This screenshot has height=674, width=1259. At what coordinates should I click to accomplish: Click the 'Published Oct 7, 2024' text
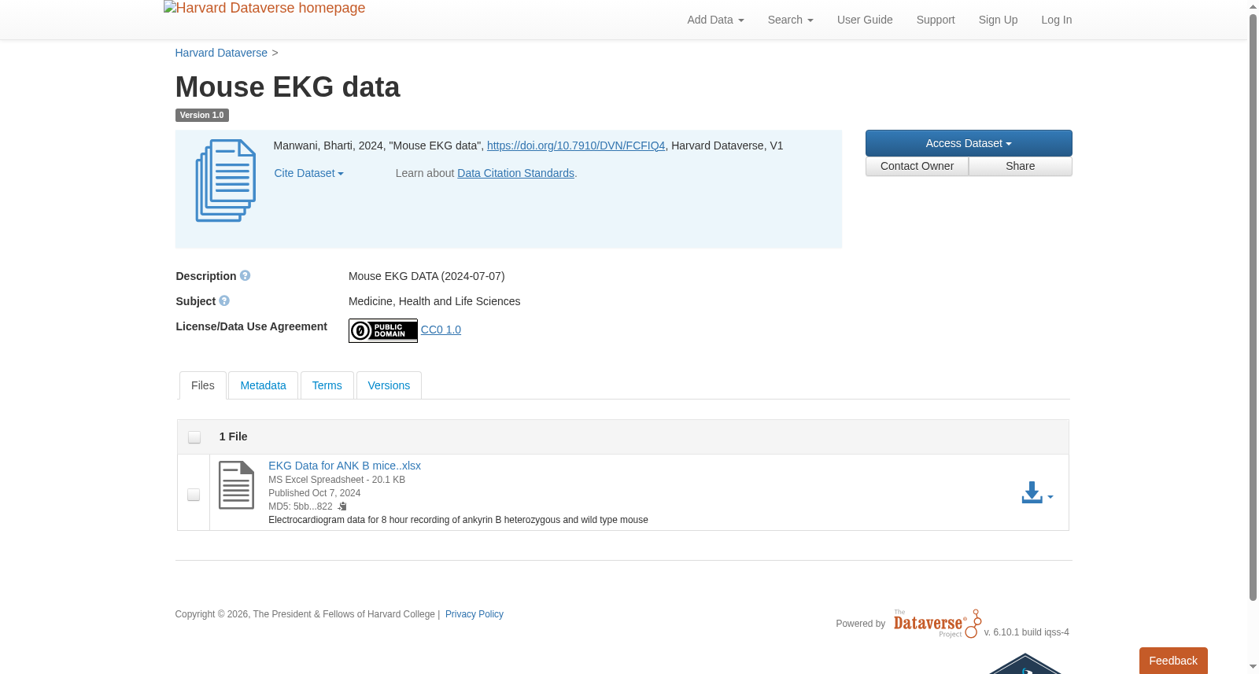point(314,493)
